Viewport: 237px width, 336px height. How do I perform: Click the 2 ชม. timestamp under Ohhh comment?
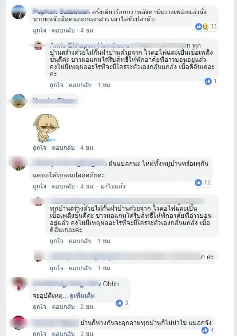tap(87, 307)
